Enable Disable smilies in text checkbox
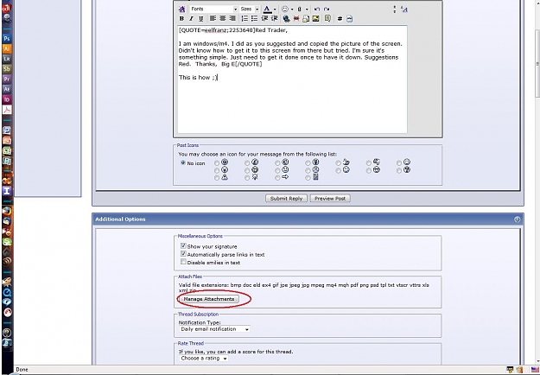The width and height of the screenshot is (540, 375). (183, 262)
